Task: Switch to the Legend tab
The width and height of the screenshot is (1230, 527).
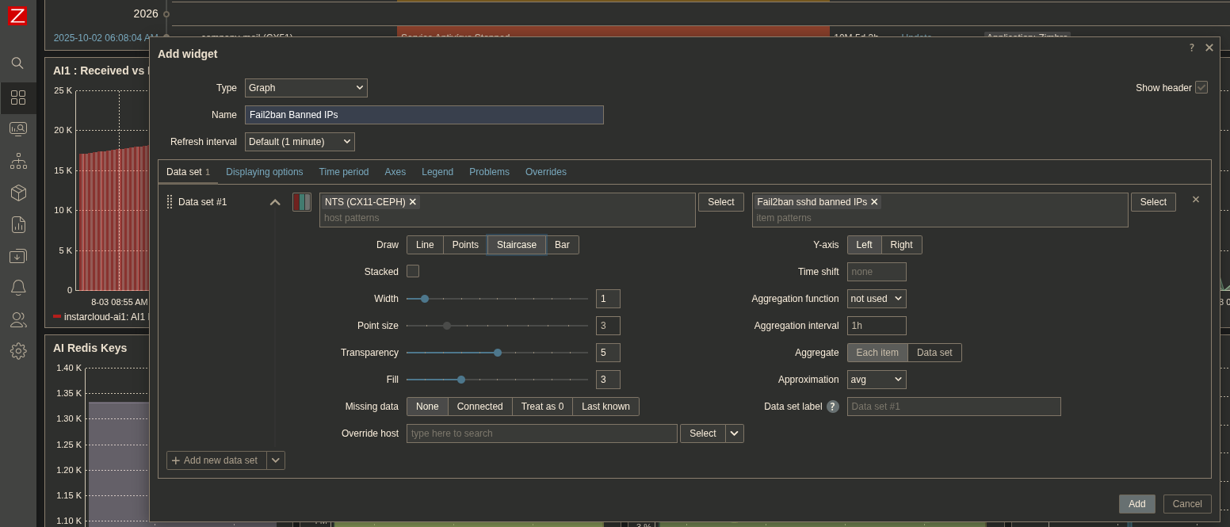Action: point(437,172)
